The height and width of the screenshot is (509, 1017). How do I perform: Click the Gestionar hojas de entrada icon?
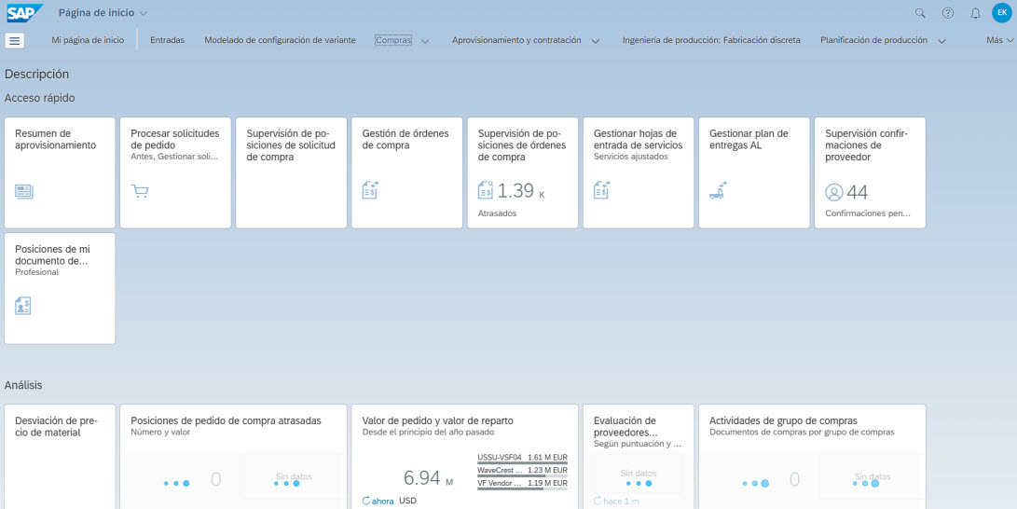coord(601,190)
